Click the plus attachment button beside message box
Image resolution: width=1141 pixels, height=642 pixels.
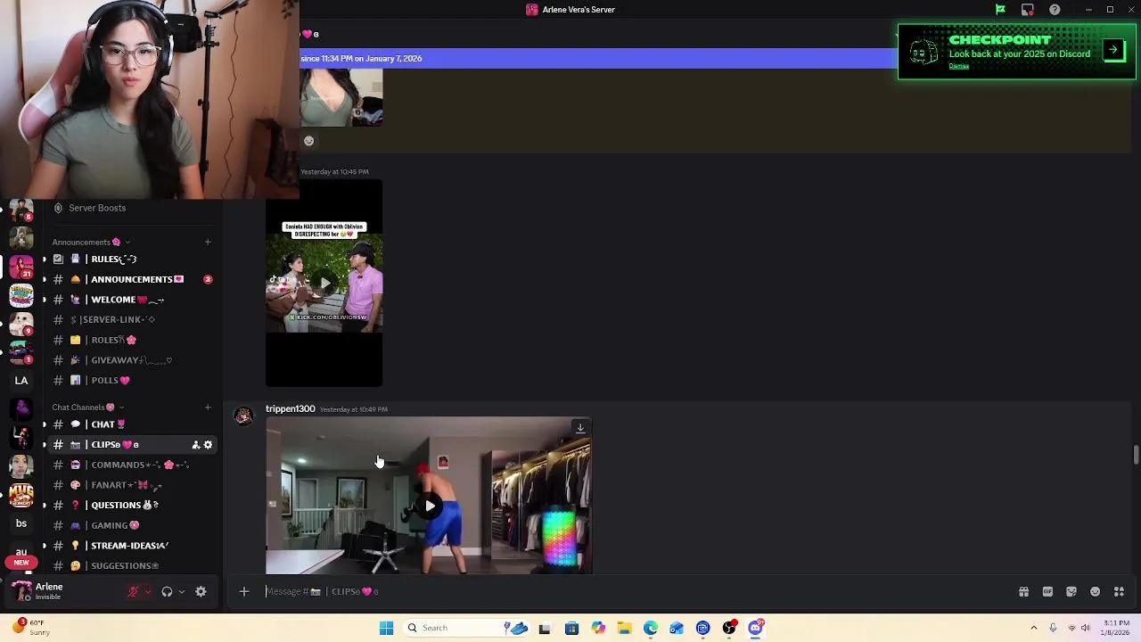(243, 591)
